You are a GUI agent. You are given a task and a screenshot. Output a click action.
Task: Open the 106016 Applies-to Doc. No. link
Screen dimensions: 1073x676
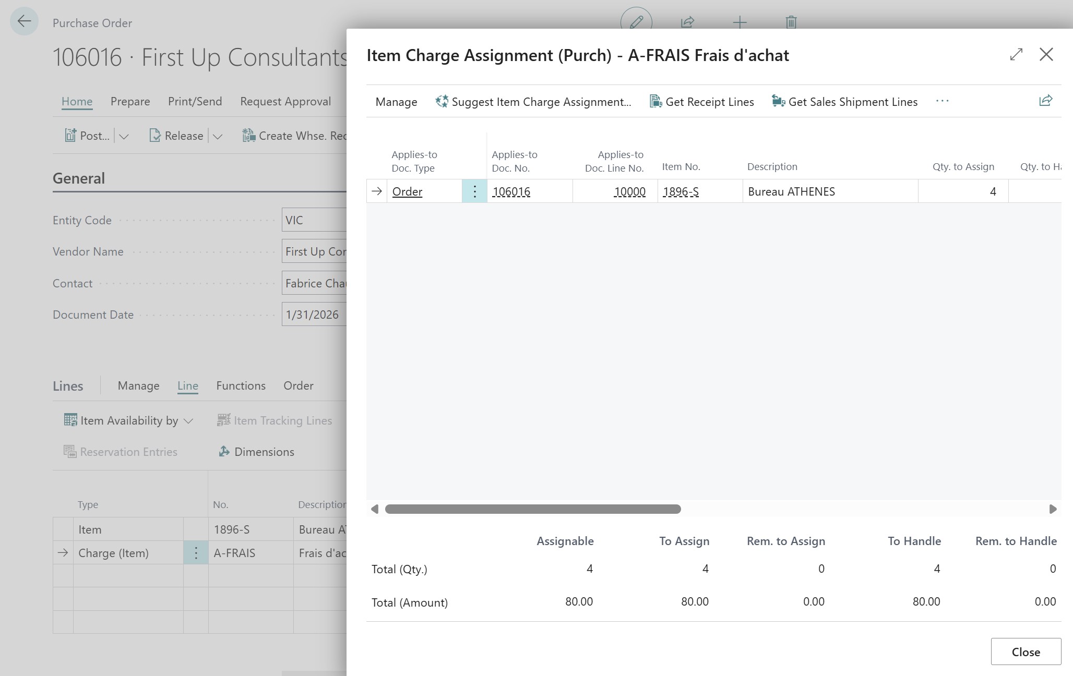point(511,191)
